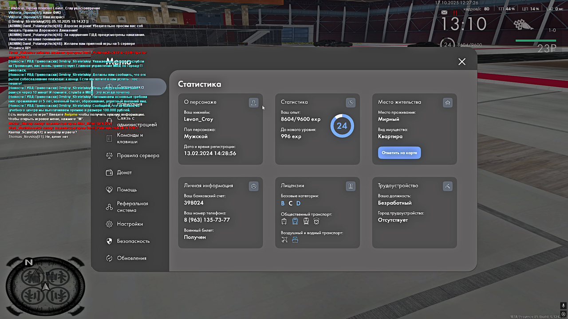The image size is (568, 319).
Task: Click the highlighted bus license icon
Action: tap(295, 221)
